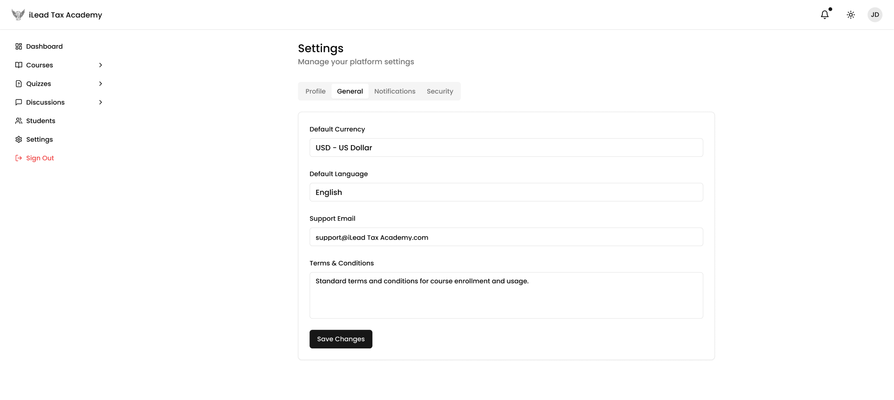
Task: Expand the Discussions submenu chevron
Action: [x=101, y=102]
